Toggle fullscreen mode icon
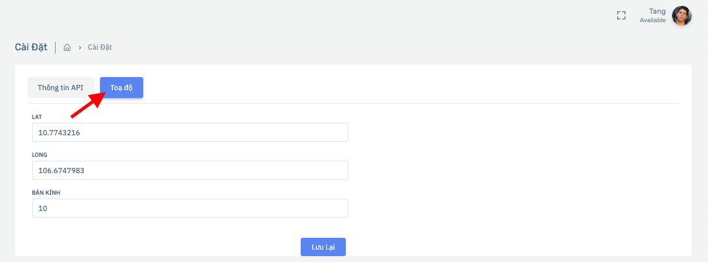Viewport: 708px width, 262px height. tap(621, 16)
